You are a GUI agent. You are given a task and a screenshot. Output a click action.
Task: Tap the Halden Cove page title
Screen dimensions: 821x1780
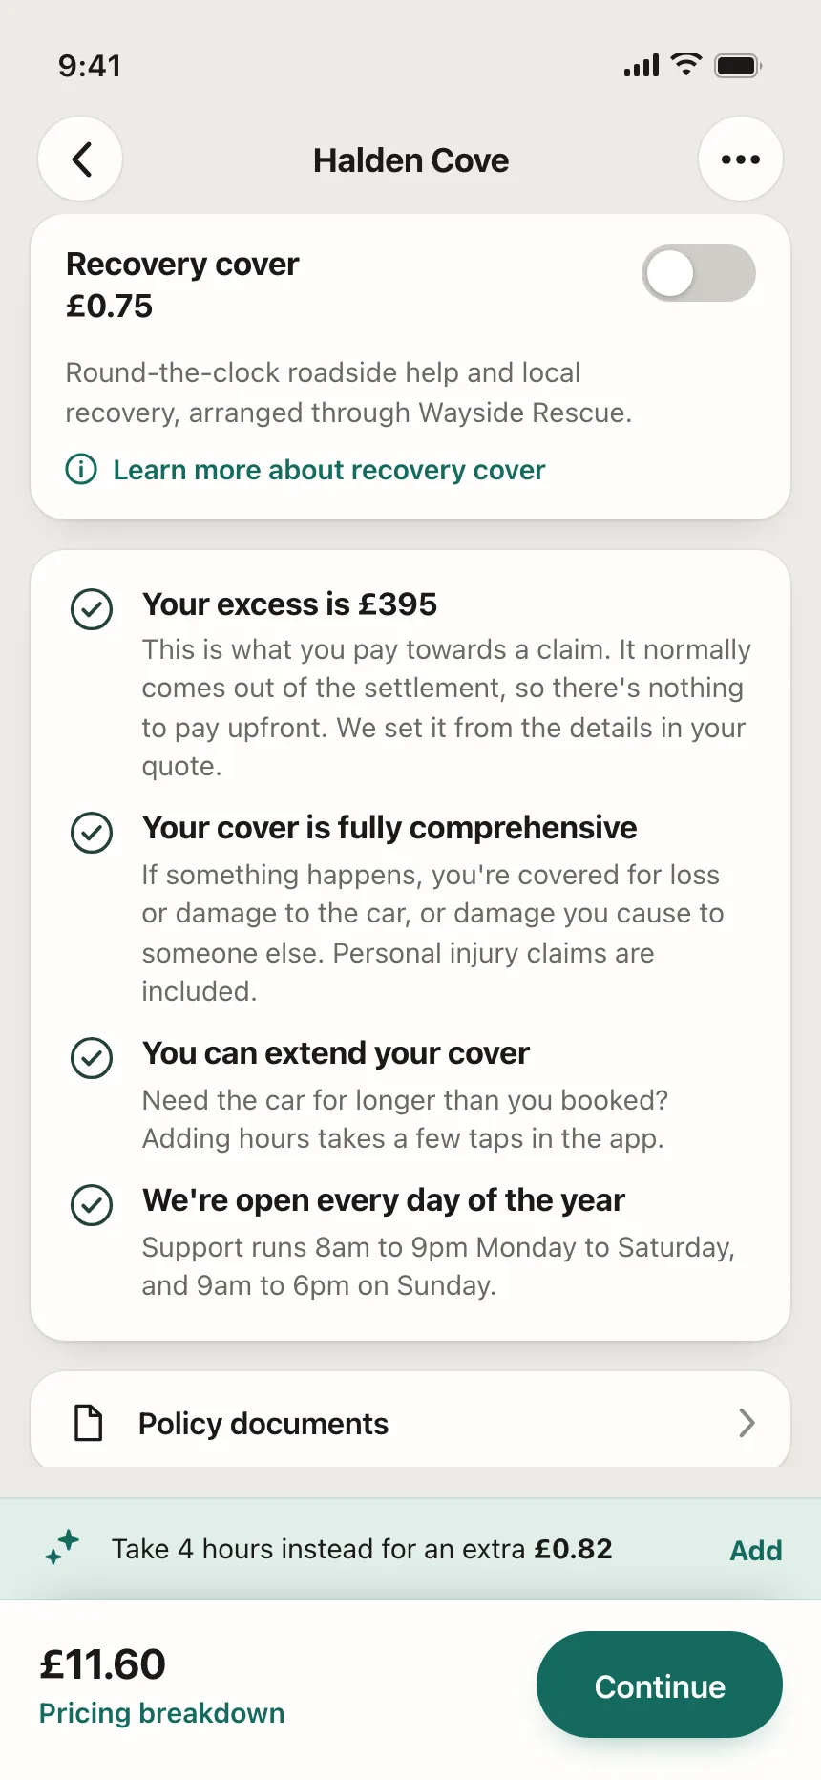[x=410, y=160]
